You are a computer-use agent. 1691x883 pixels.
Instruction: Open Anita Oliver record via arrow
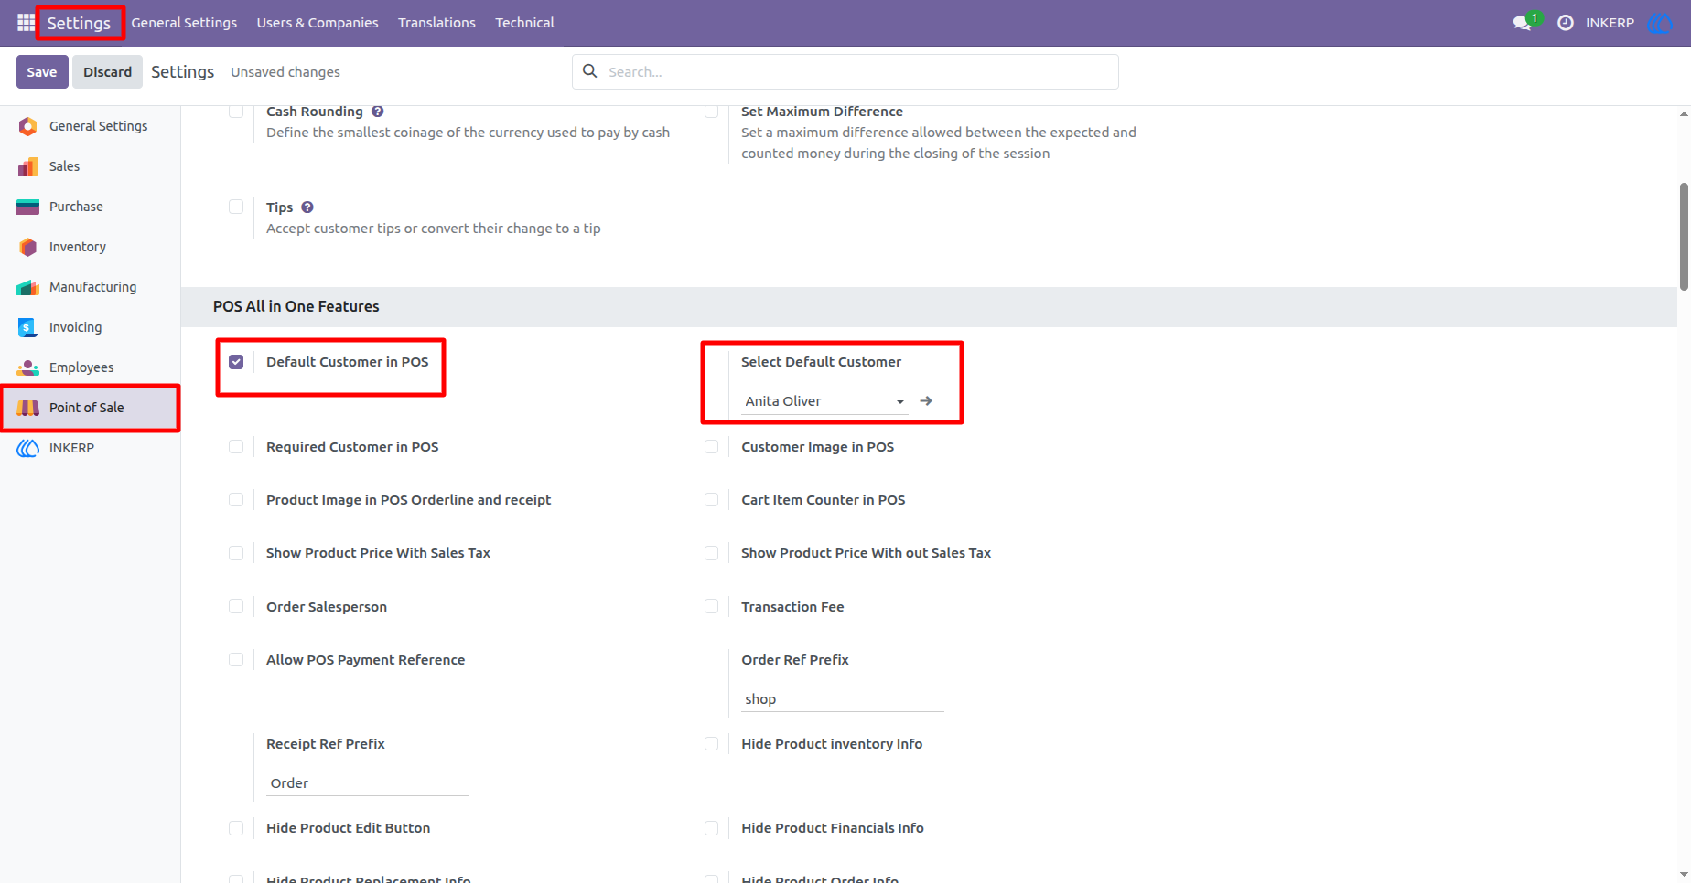pos(926,401)
